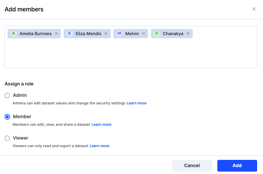Viewport: 263px width, 174px height.
Task: Remove Melvin from selected members
Action: click(x=144, y=33)
